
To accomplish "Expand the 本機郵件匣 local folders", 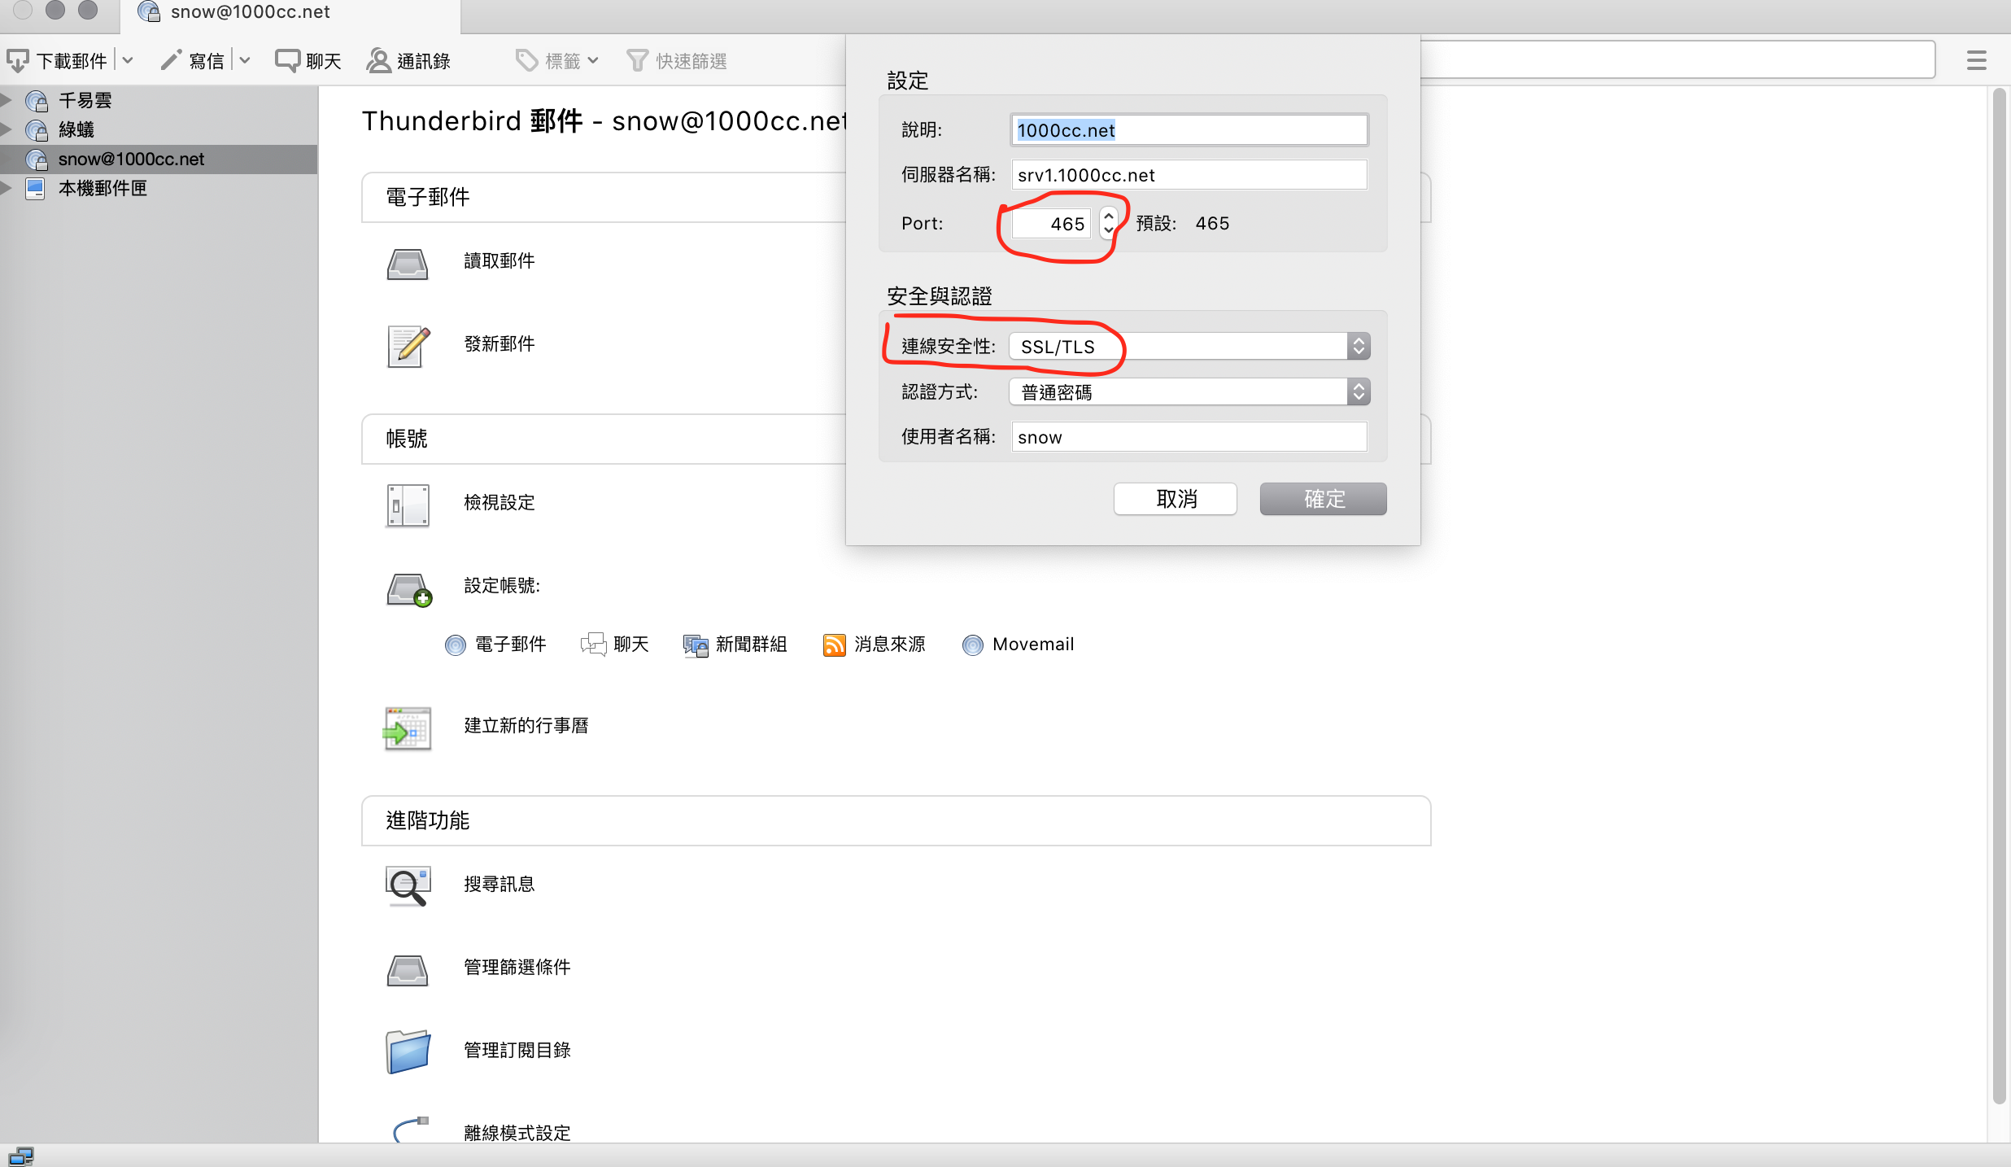I will (x=7, y=188).
